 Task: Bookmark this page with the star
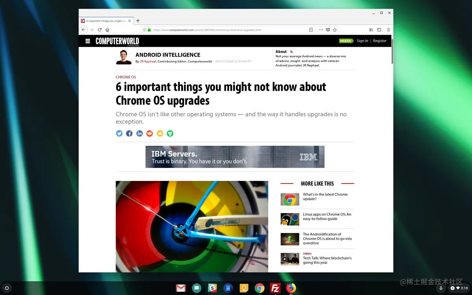[335, 30]
